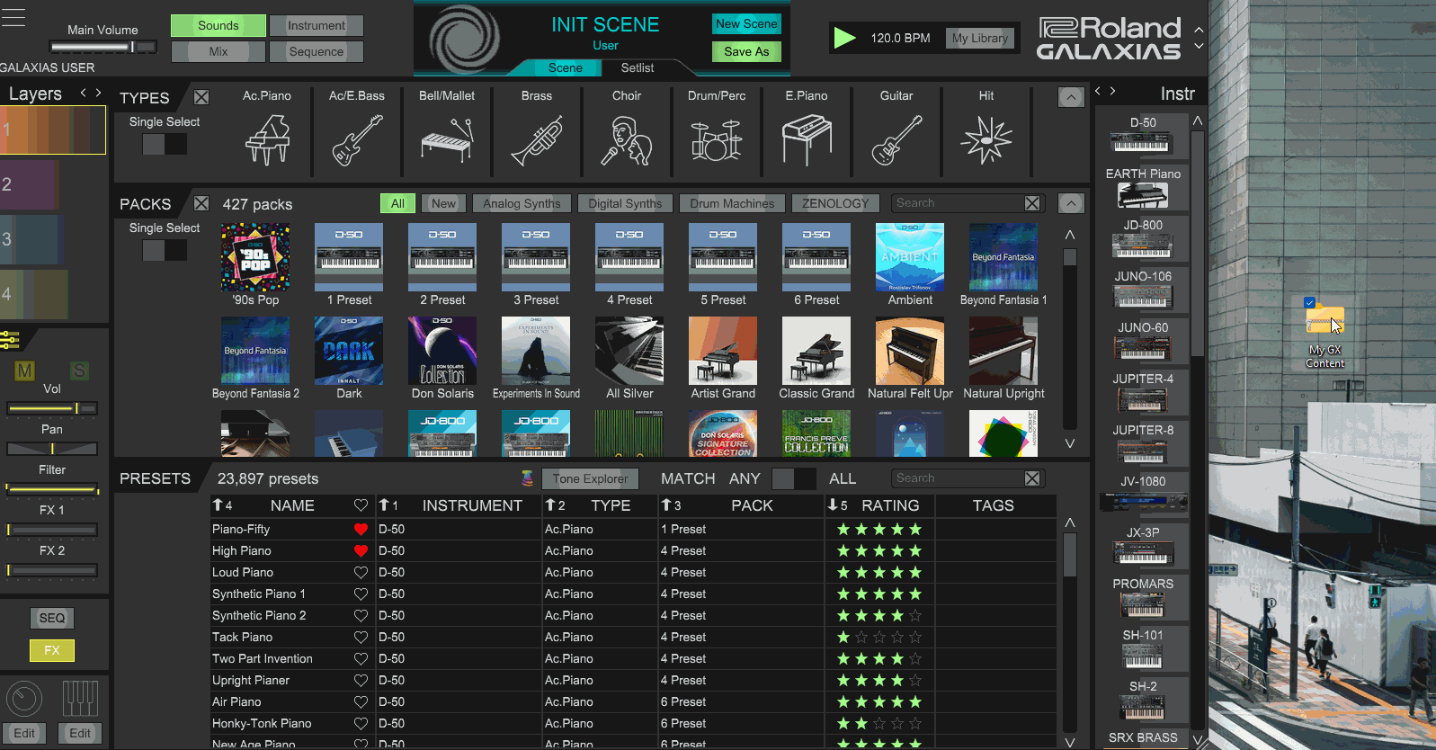The image size is (1436, 750).
Task: Favorite the Loud Piano preset heart
Action: [361, 572]
